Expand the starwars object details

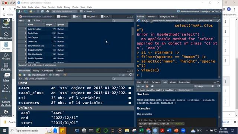pos(19,103)
